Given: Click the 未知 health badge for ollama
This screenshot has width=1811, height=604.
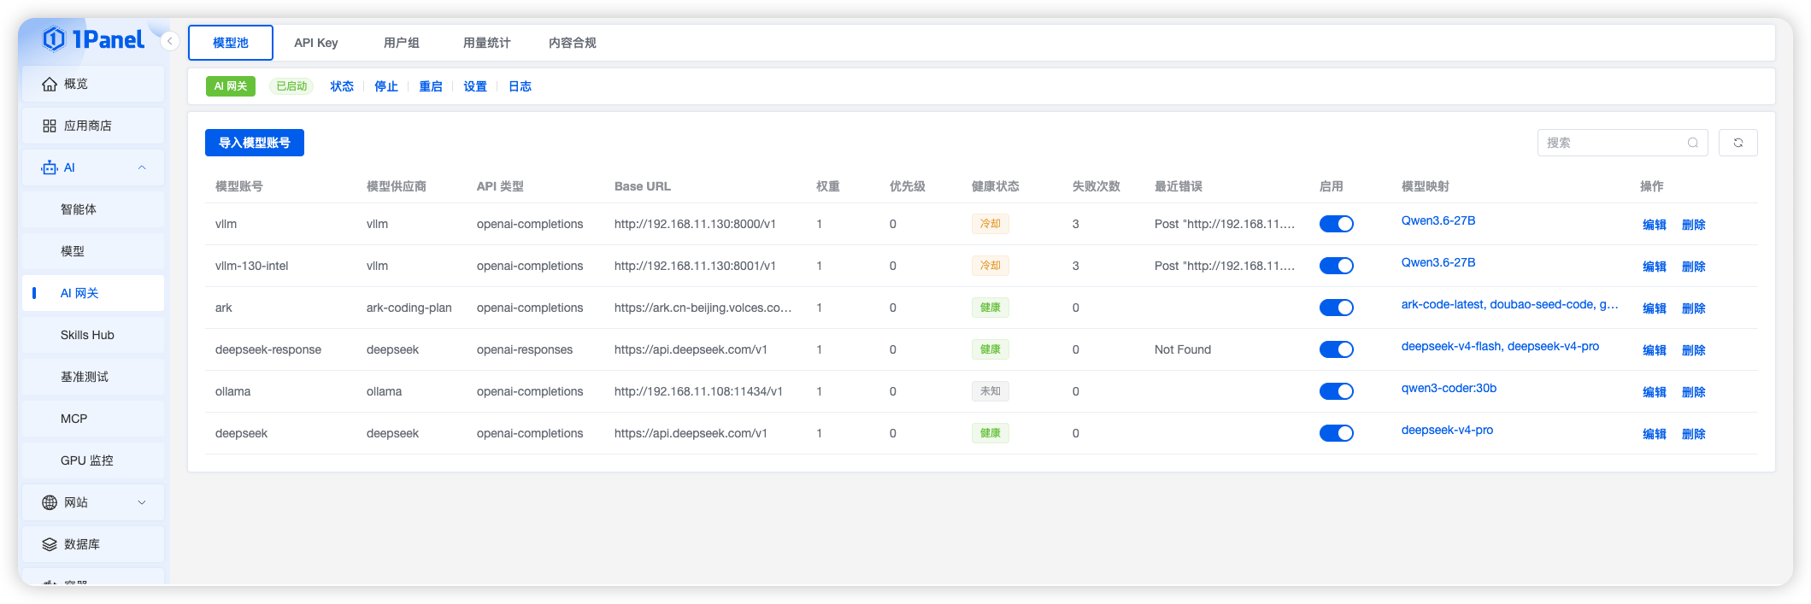Looking at the screenshot, I should (991, 391).
